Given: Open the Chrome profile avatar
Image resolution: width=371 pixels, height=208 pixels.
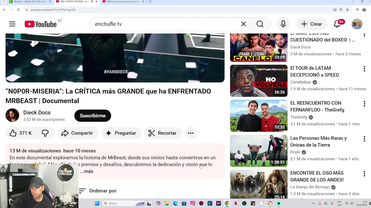Looking at the screenshot, I should tap(364, 10).
